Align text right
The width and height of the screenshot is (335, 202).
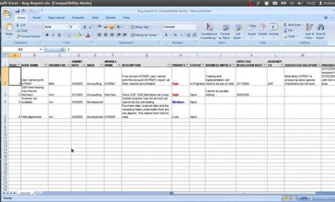[112, 35]
